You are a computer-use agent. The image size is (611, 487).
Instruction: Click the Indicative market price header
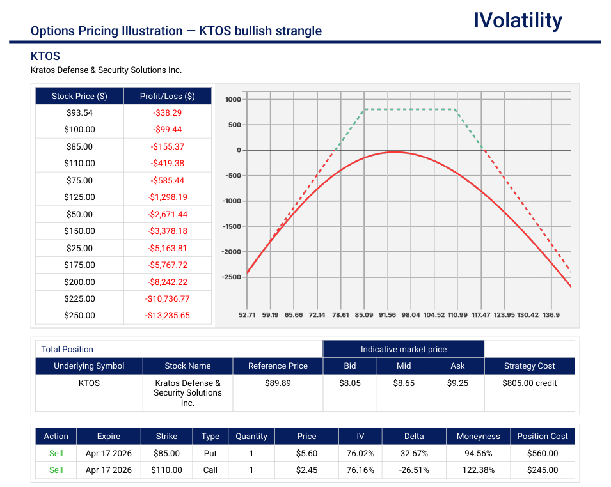click(x=404, y=349)
